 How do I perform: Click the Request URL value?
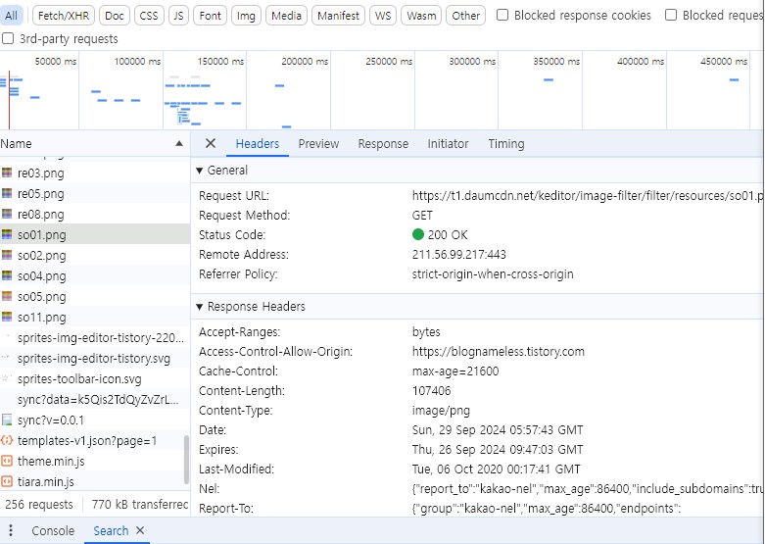[588, 195]
